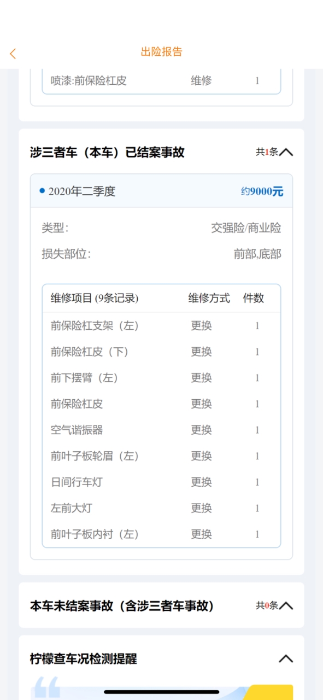The image size is (323, 700).
Task: Tap the 维修方式 column header
Action: tap(209, 298)
